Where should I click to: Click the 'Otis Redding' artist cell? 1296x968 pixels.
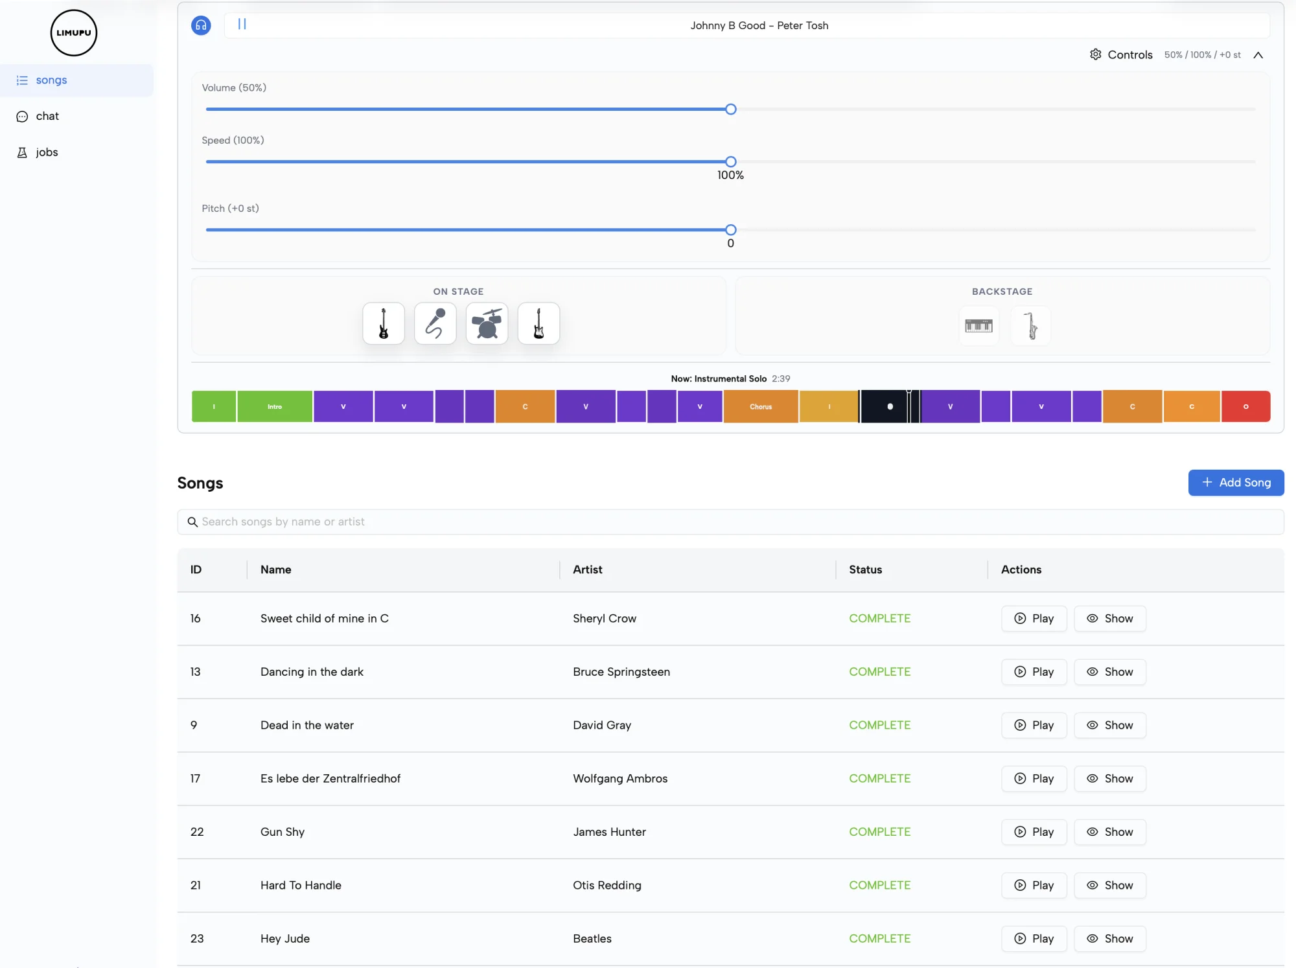coord(607,886)
